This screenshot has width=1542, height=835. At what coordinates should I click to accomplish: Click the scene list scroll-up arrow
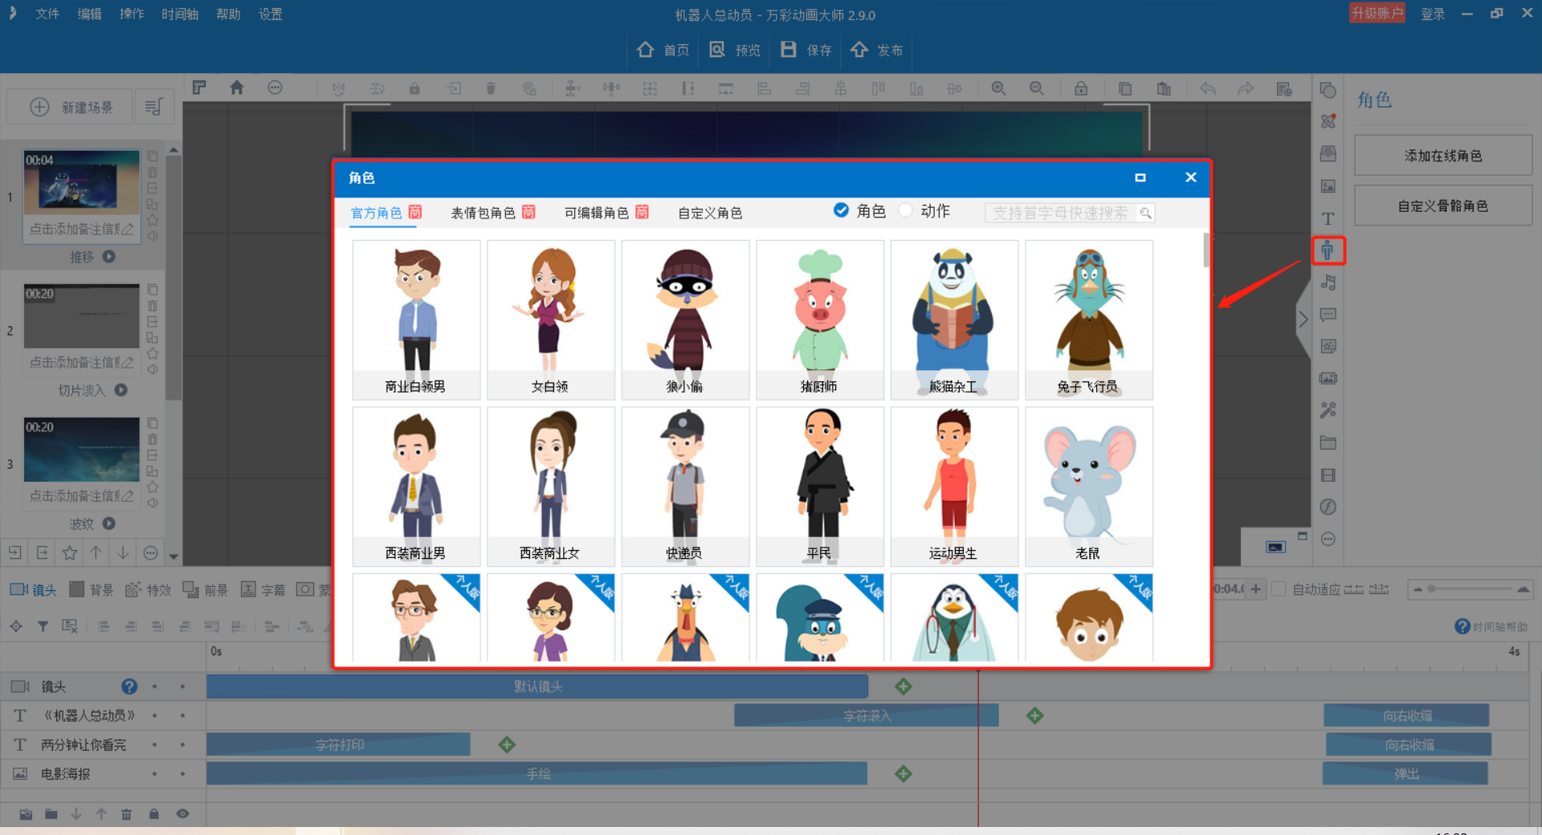click(173, 150)
